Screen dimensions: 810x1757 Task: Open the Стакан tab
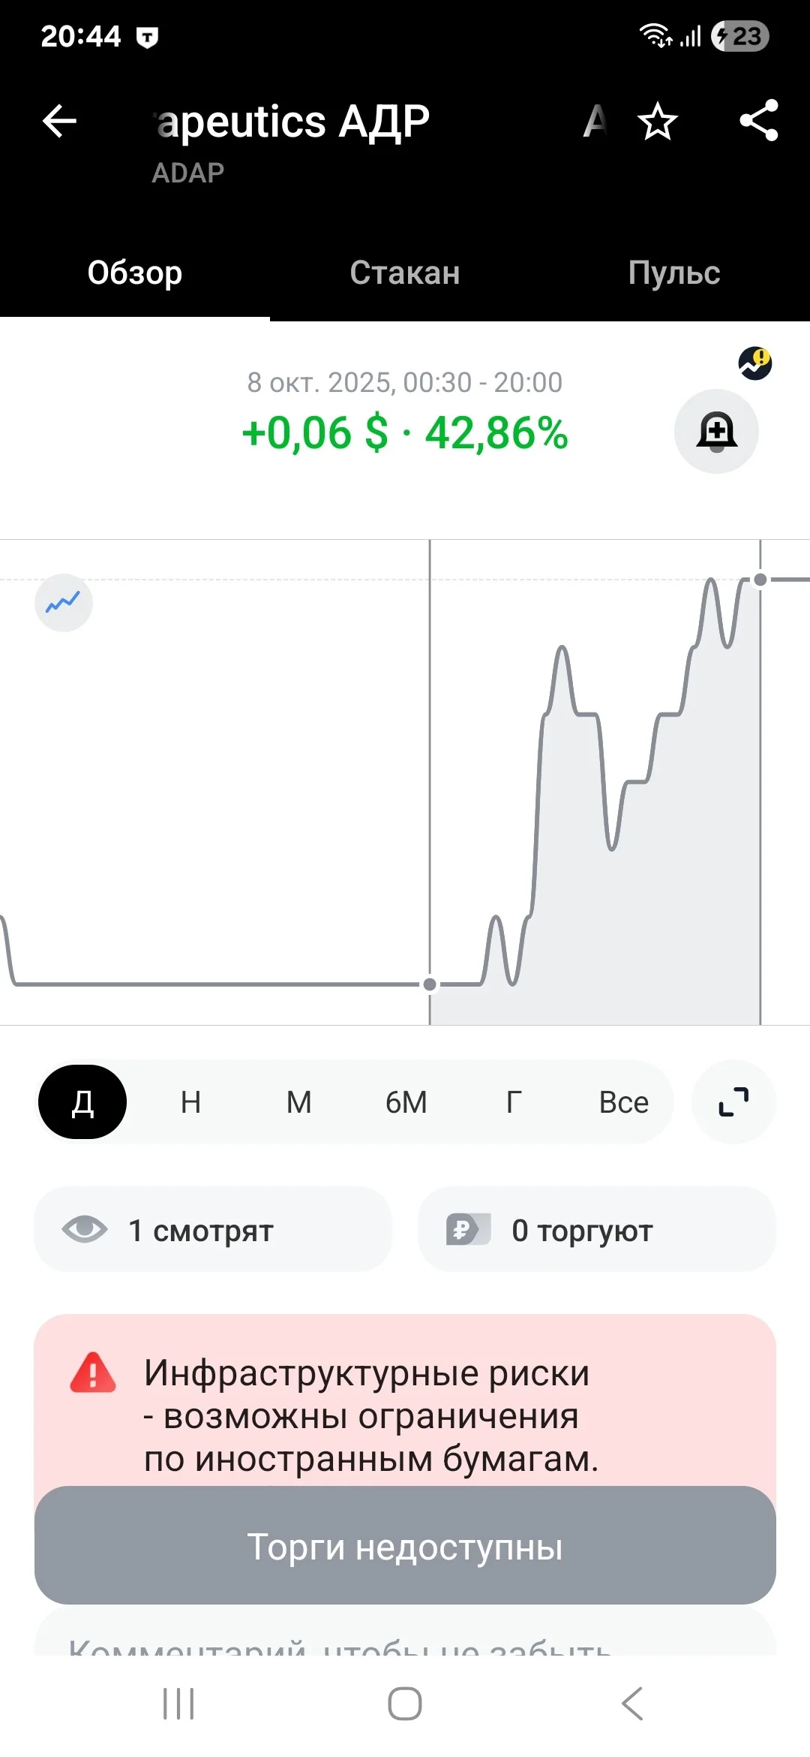click(x=405, y=273)
